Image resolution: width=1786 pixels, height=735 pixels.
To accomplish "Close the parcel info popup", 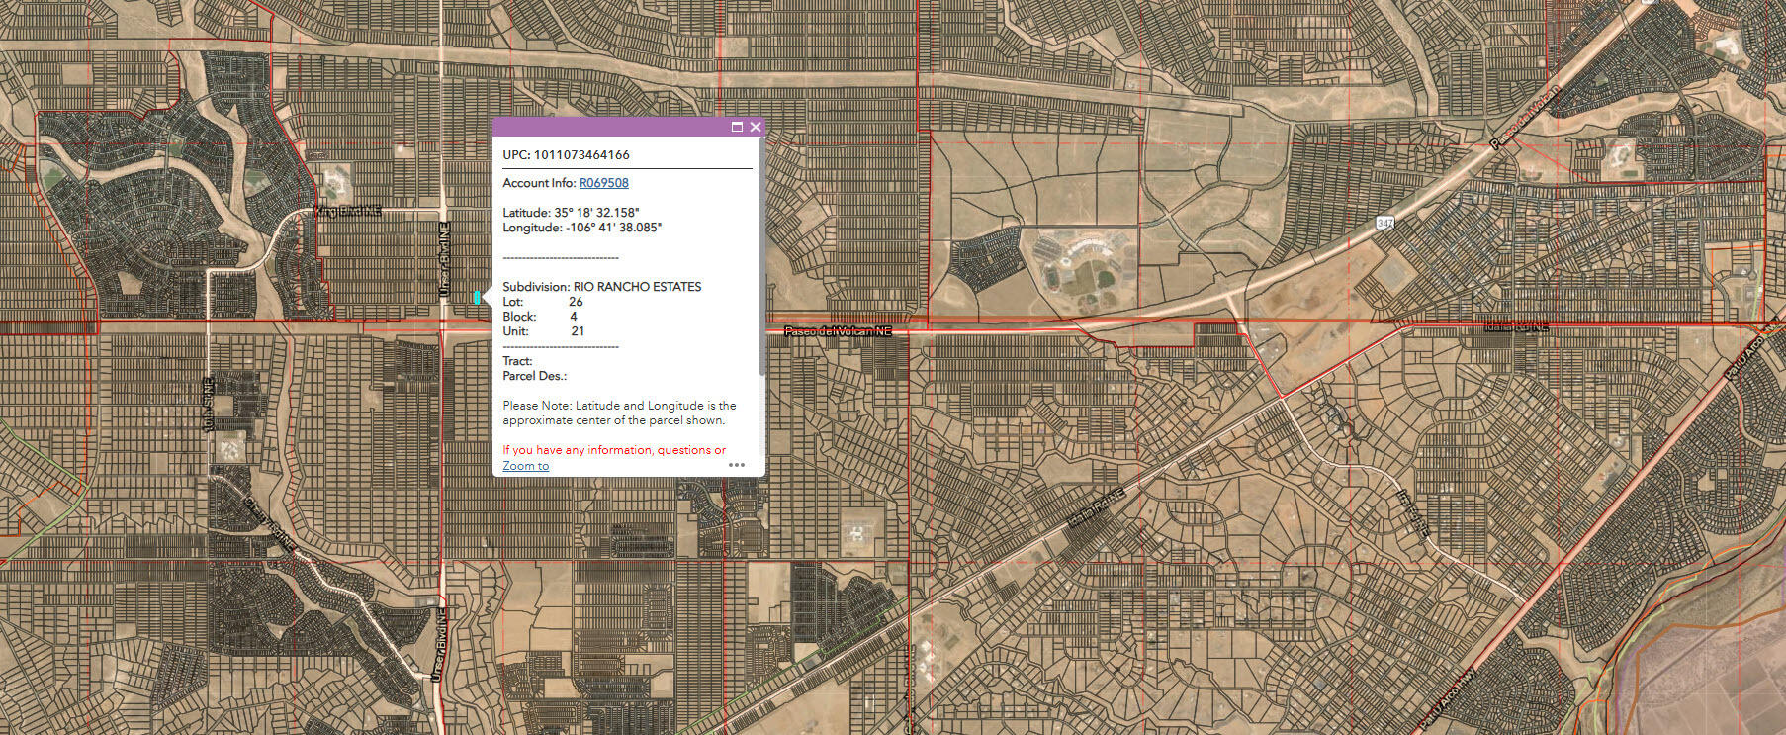I will (756, 127).
